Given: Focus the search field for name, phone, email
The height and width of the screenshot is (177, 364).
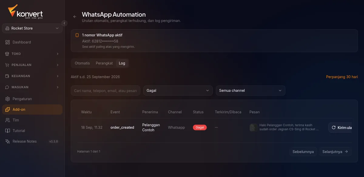Looking at the screenshot, I should pyautogui.click(x=106, y=90).
